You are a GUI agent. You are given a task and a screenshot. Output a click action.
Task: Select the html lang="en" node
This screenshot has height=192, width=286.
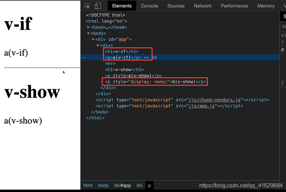[107, 21]
